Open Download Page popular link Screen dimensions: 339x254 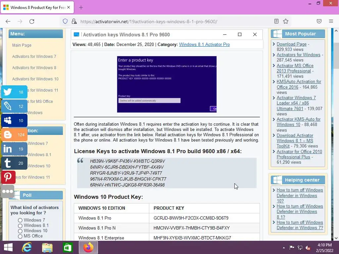(292, 44)
